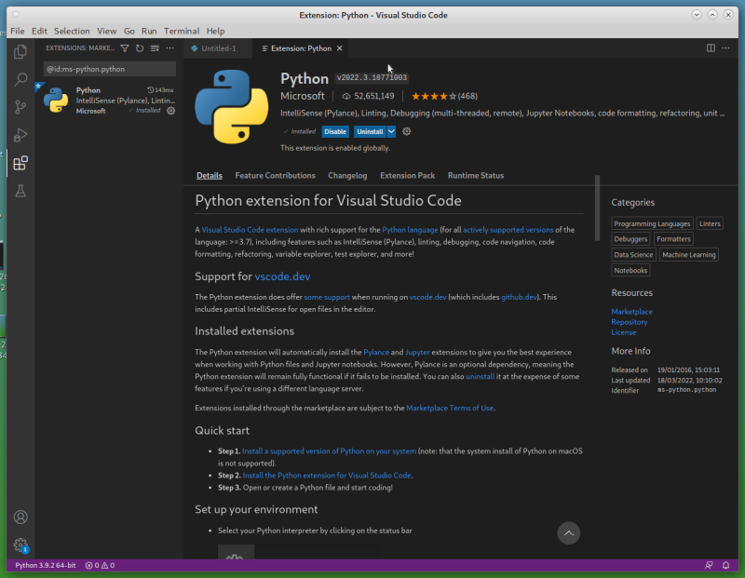Click the Programming Languages category
The image size is (745, 578).
click(652, 223)
